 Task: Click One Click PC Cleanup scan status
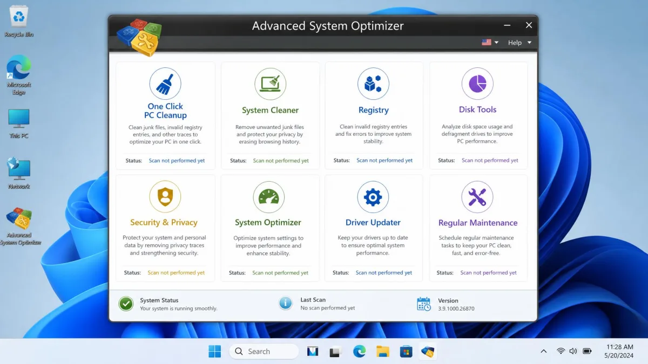click(x=177, y=161)
